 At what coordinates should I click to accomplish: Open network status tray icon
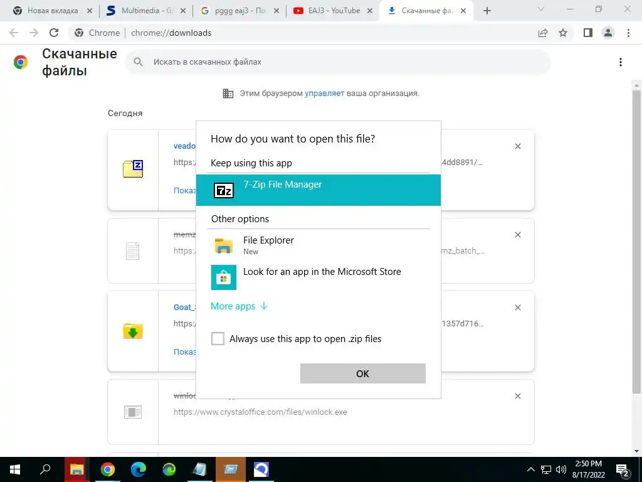(x=546, y=469)
